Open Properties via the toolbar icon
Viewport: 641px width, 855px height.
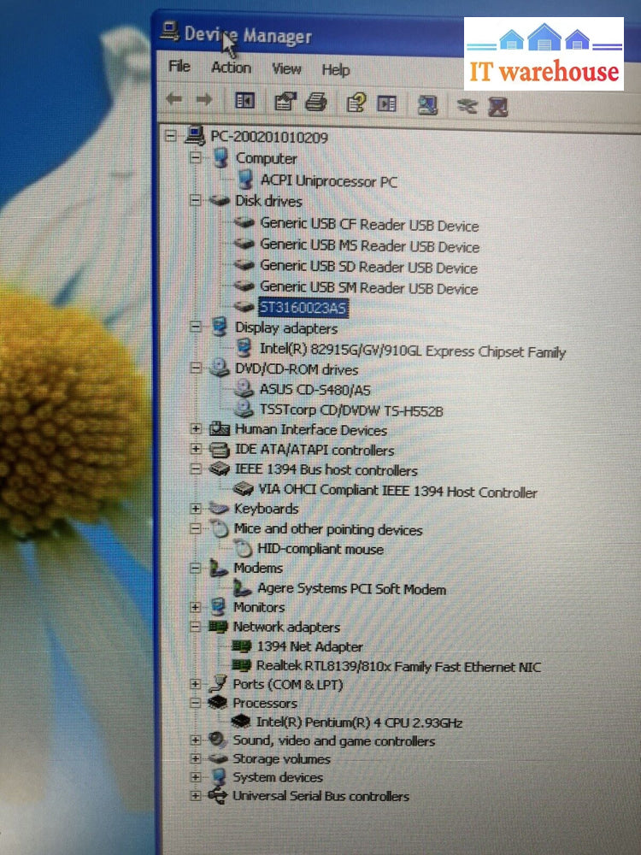coord(285,102)
